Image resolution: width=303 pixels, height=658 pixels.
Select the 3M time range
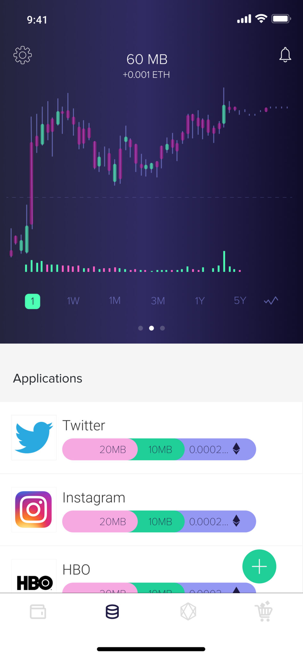point(158,301)
